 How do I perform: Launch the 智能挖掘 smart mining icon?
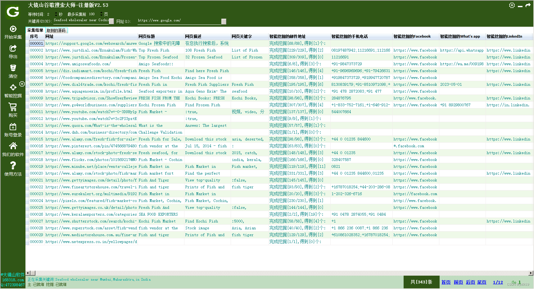[x=13, y=87]
